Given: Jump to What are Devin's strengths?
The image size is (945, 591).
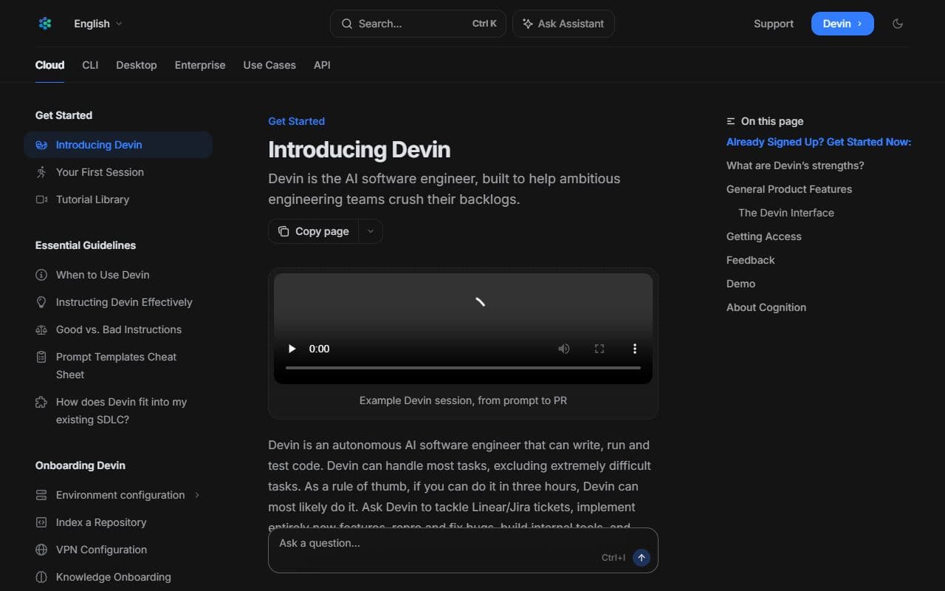Looking at the screenshot, I should coord(795,165).
